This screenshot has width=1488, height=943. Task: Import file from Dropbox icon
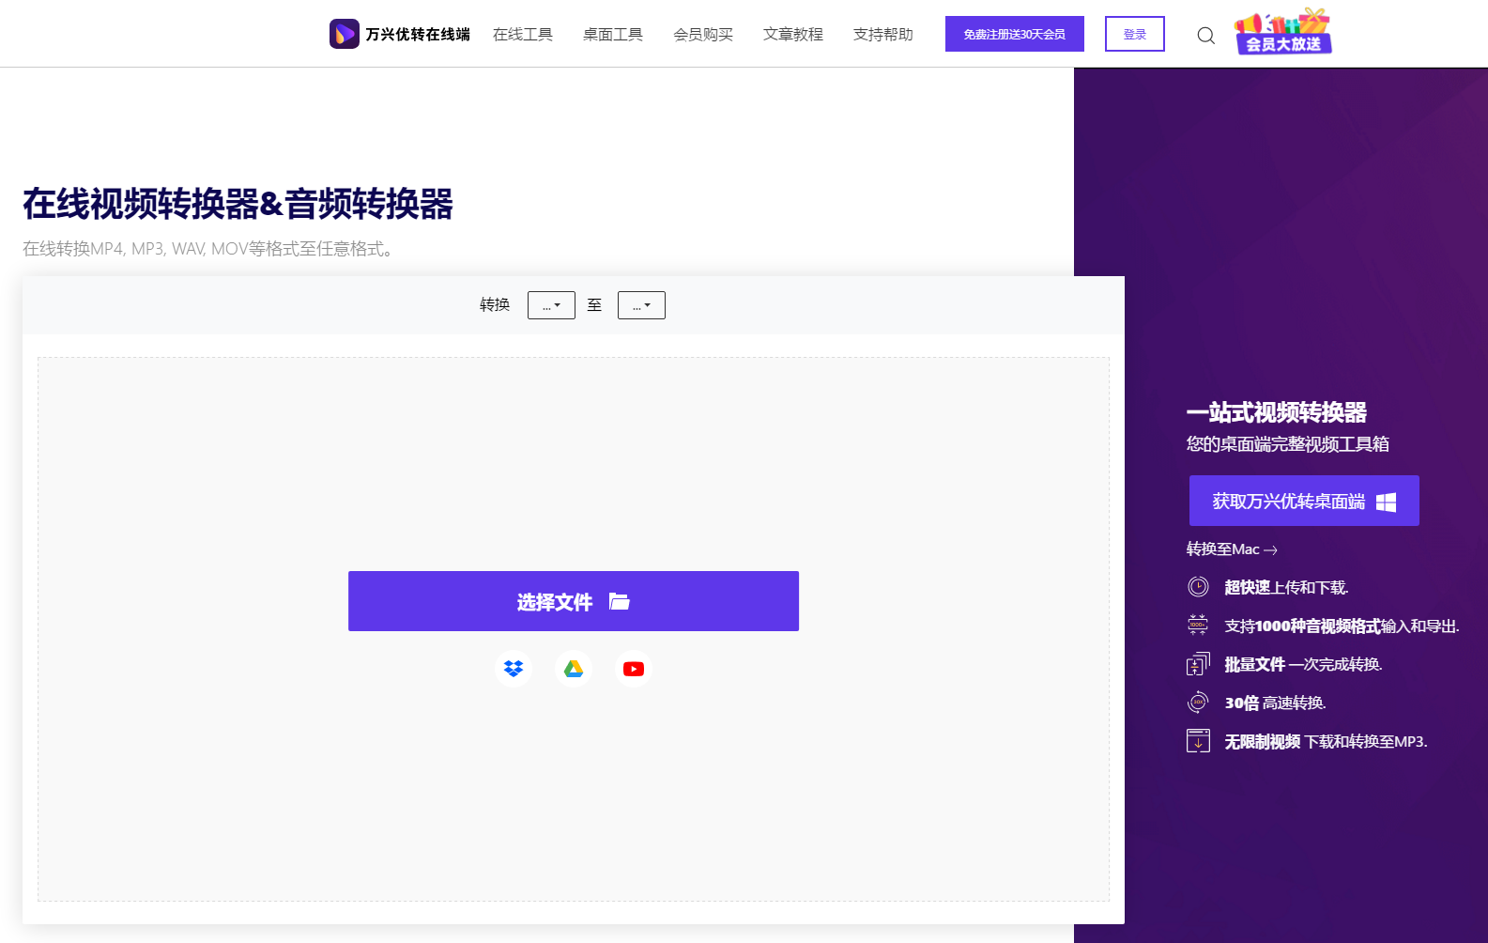[x=514, y=669]
